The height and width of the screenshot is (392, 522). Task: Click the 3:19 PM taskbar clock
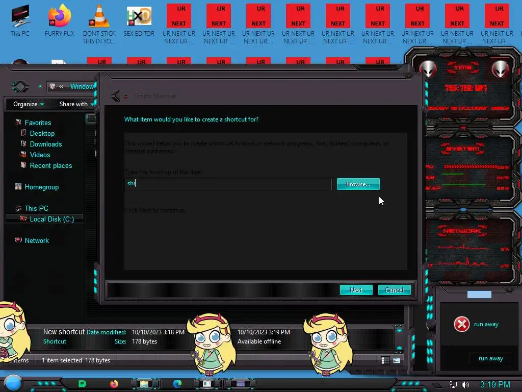pos(495,385)
